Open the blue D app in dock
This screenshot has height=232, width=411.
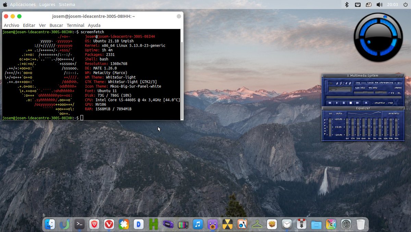coord(139,224)
